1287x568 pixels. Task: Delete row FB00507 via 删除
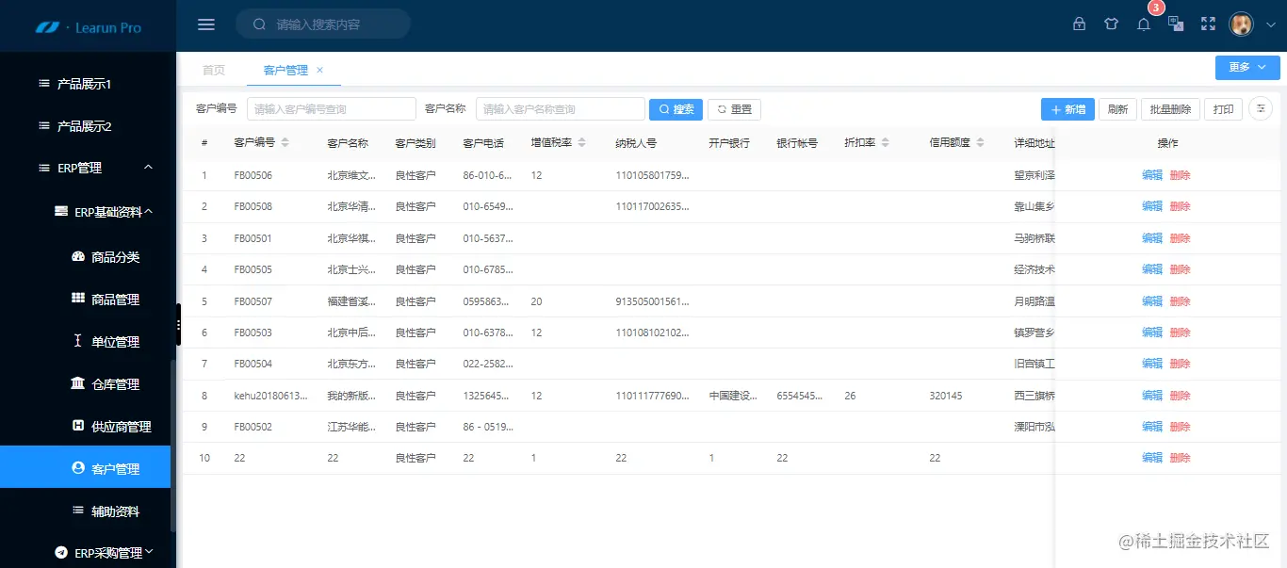[1180, 301]
